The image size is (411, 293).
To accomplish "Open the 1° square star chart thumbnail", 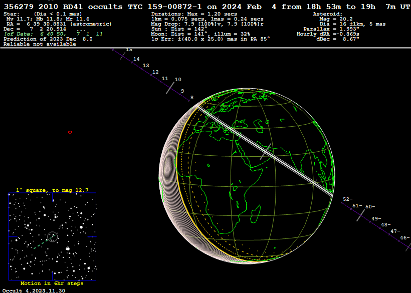I will [52, 237].
